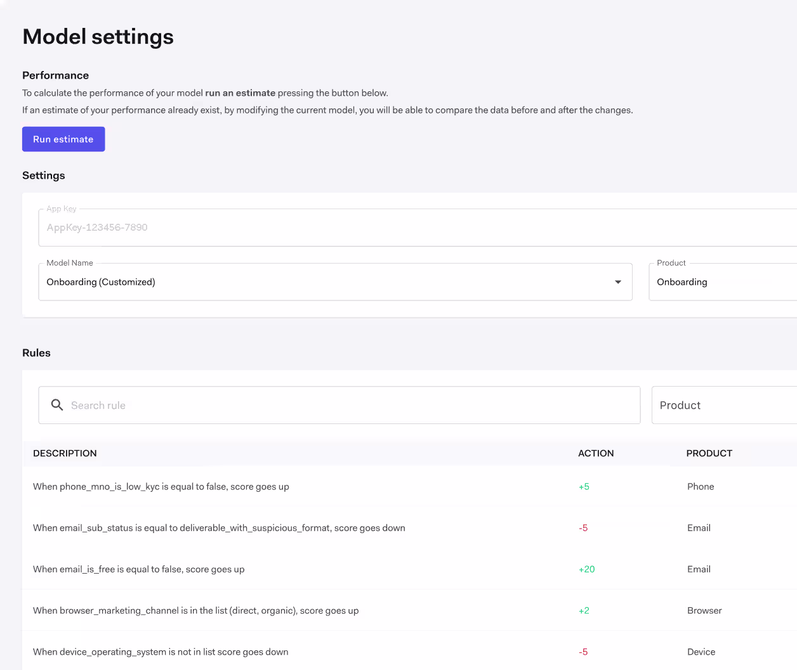Select the email_sub_status rule description
The image size is (797, 670).
click(x=219, y=528)
